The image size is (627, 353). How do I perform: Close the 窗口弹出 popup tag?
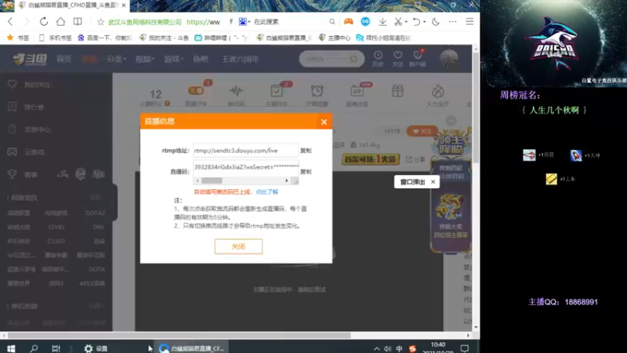coord(433,182)
